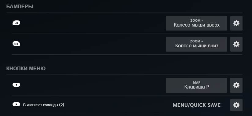Click the small MAP title label
This screenshot has height=116, width=252.
(197, 83)
